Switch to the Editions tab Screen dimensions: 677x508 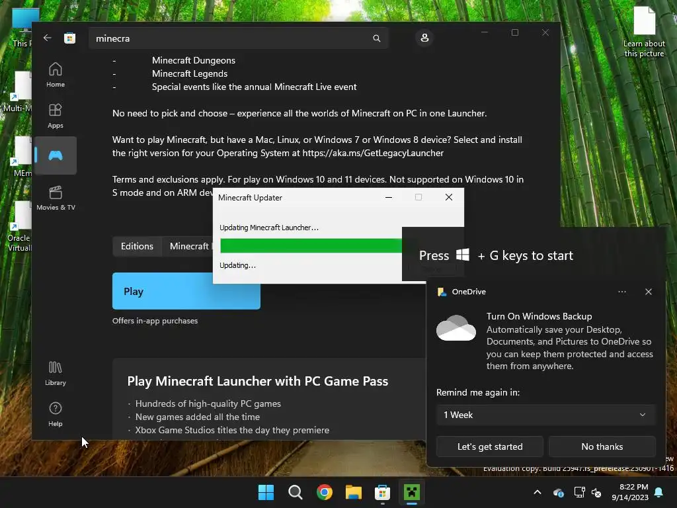tap(137, 246)
